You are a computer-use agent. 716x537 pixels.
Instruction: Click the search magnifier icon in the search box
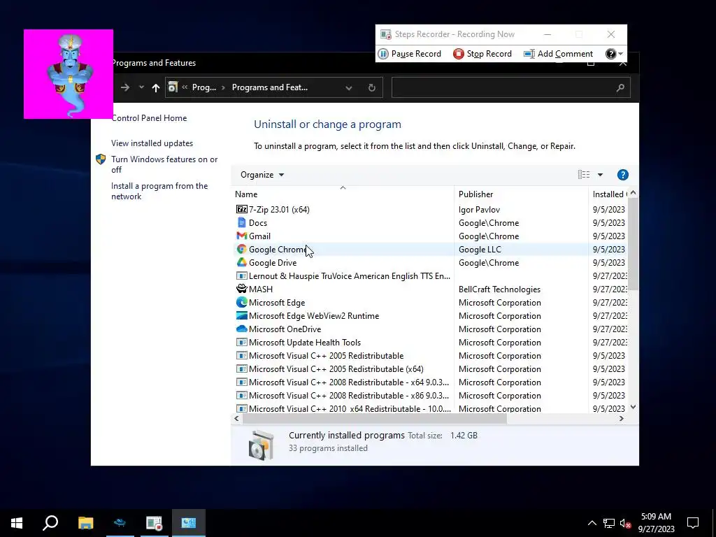pyautogui.click(x=620, y=87)
